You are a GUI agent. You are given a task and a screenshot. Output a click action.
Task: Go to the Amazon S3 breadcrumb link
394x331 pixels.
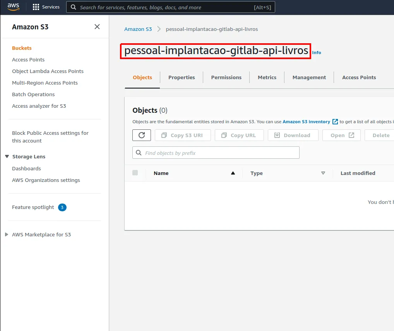coord(138,29)
